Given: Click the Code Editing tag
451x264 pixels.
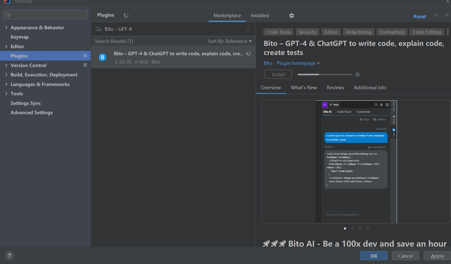Looking at the screenshot, I should [x=427, y=32].
